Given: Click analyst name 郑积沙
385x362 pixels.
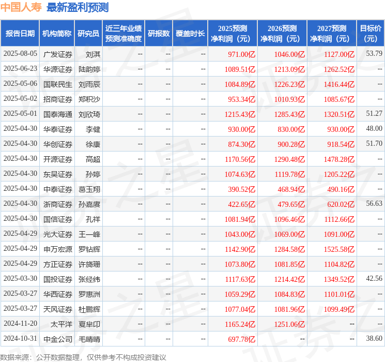Looking at the screenshot, I should [x=89, y=99].
